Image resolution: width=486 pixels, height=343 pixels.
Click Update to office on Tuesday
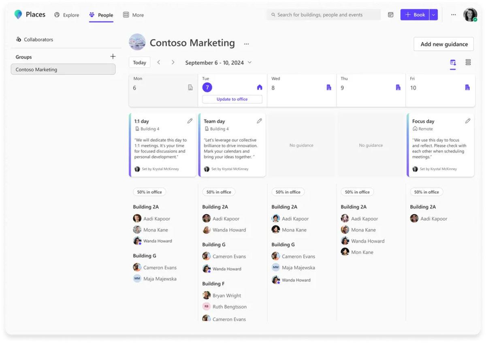point(232,99)
